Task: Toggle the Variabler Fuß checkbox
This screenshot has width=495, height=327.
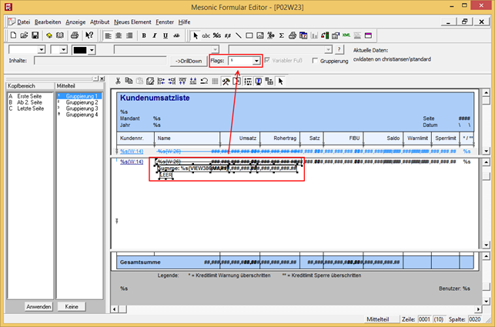Action: click(267, 60)
